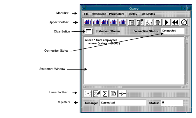This screenshot has width=196, height=118.
Task: Click the first bar chart toolbar icon
Action: (x=88, y=22)
